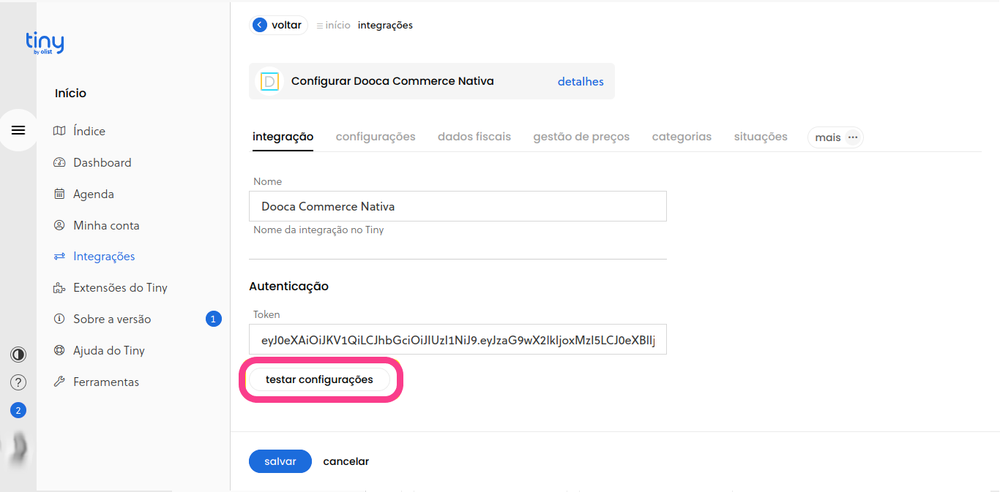1000x492 pixels.
Task: Click the blue back arrow icon
Action: point(260,25)
